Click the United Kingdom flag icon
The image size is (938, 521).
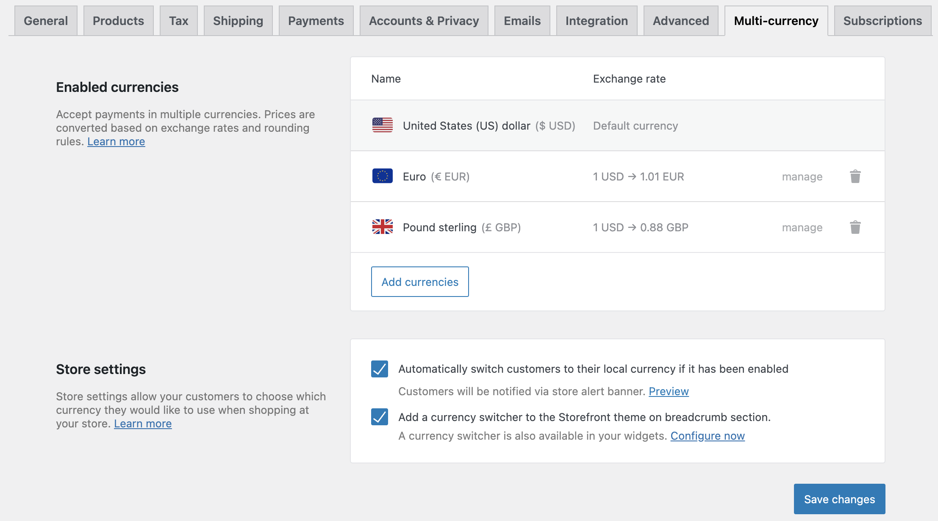[382, 227]
